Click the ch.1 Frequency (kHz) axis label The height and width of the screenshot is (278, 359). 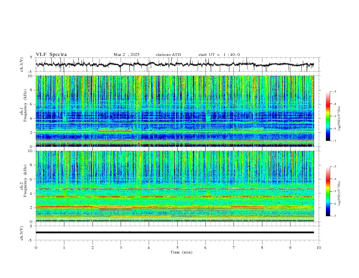pos(24,105)
